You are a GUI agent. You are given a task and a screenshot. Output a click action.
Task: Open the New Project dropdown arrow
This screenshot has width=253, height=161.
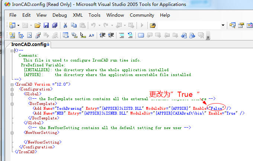[x=18, y=26]
